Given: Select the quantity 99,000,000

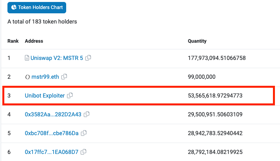Looking at the screenshot, I should [x=202, y=77].
